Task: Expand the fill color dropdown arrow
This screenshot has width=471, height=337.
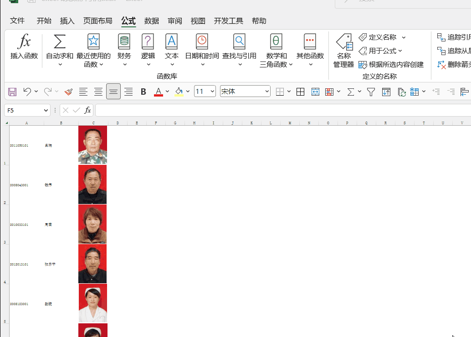Action: 188,91
